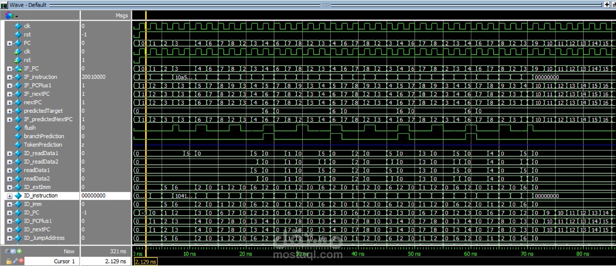Click the IF_PCPlus1 signal diamond icon

[x=18, y=85]
